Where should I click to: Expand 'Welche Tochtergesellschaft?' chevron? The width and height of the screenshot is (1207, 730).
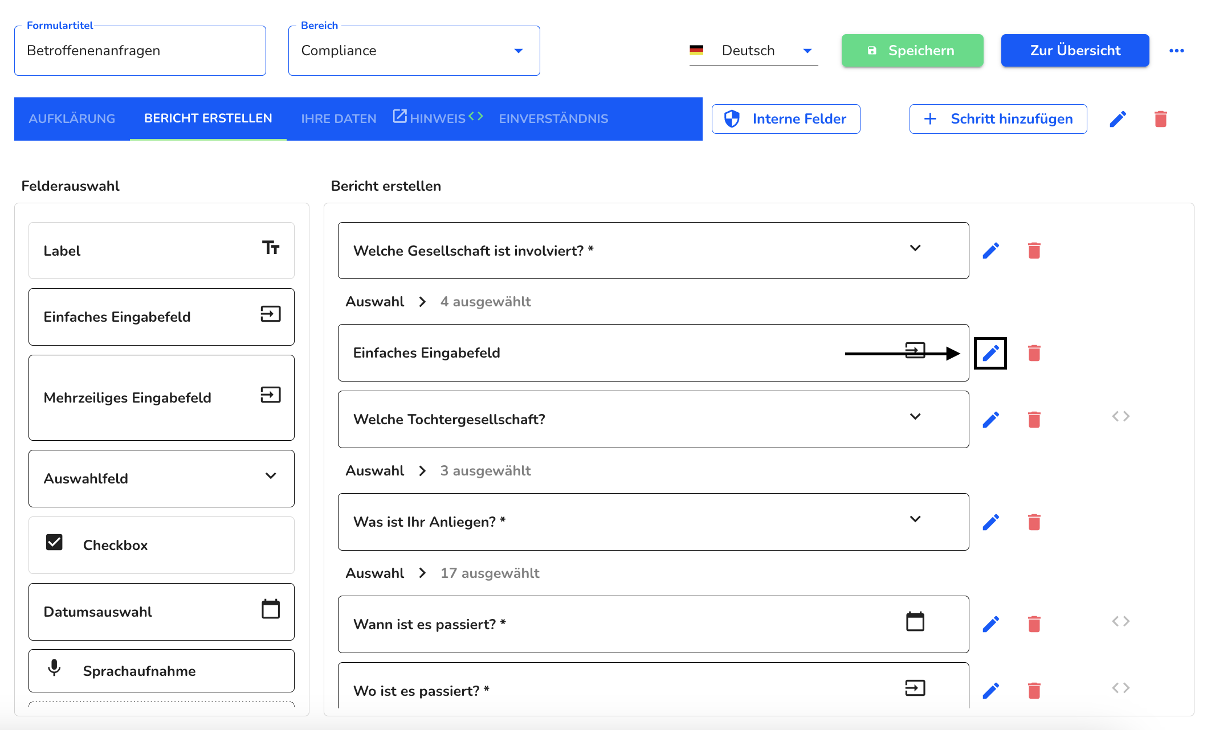(x=915, y=416)
